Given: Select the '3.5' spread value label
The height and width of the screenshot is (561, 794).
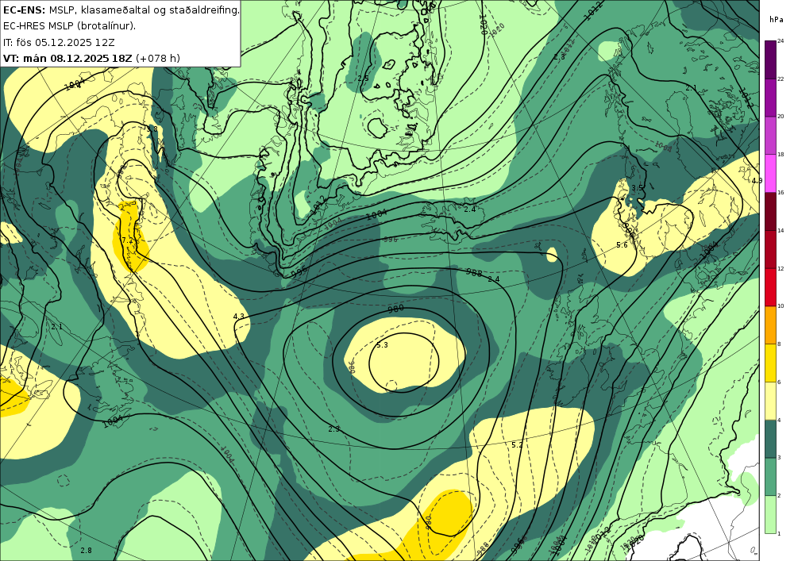Looking at the screenshot, I should pos(637,188).
